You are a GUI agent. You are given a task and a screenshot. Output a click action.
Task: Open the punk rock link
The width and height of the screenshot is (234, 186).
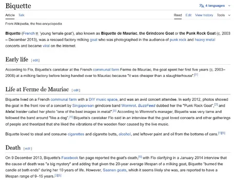pyautogui.click(x=178, y=39)
